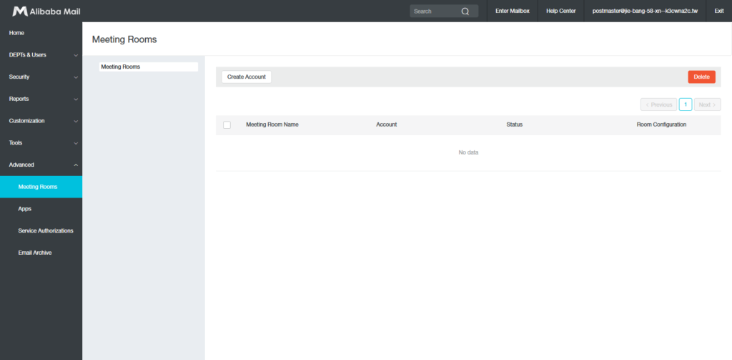This screenshot has width=732, height=360.
Task: Click the Previous page button
Action: pos(658,104)
